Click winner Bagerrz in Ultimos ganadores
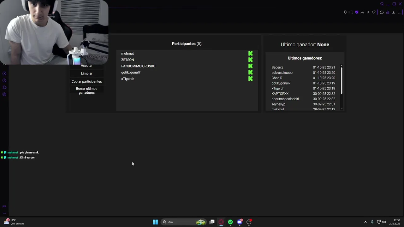 point(277,67)
